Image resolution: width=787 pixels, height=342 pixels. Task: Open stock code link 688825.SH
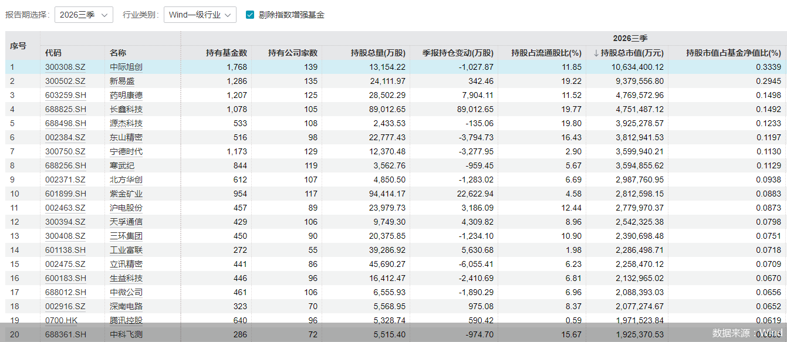(66, 109)
